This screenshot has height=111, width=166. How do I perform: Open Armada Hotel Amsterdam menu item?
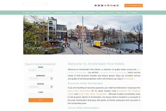coord(85,13)
